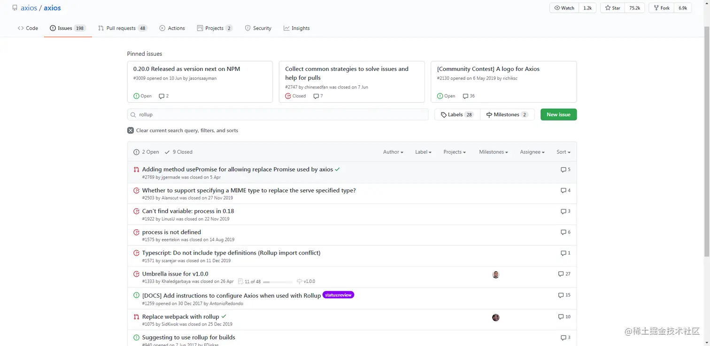Click the 6.9k forks count
This screenshot has height=346, width=710.
683,8
